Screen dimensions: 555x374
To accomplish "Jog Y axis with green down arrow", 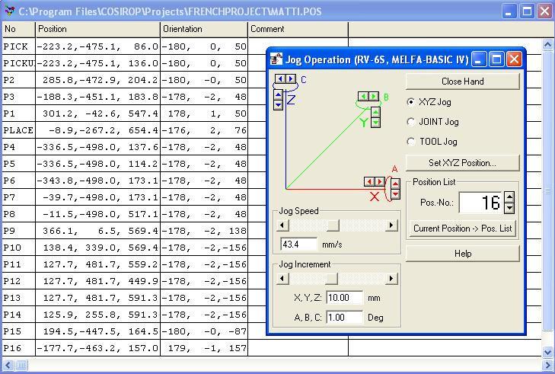I will point(375,123).
